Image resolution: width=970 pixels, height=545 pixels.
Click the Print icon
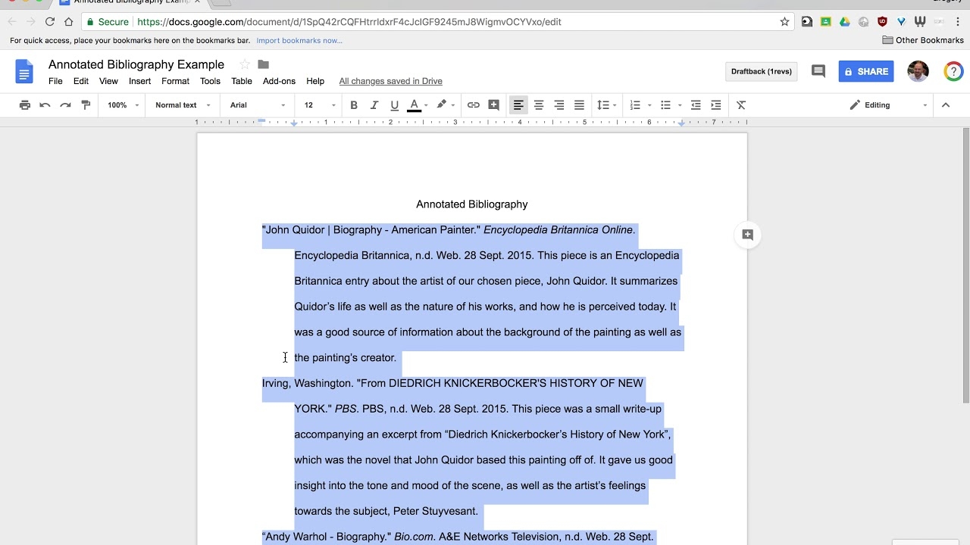click(25, 104)
